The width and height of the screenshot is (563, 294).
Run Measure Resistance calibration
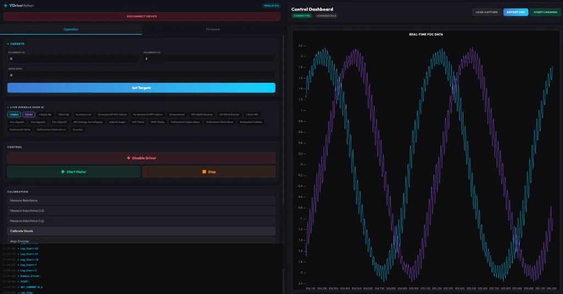141,201
